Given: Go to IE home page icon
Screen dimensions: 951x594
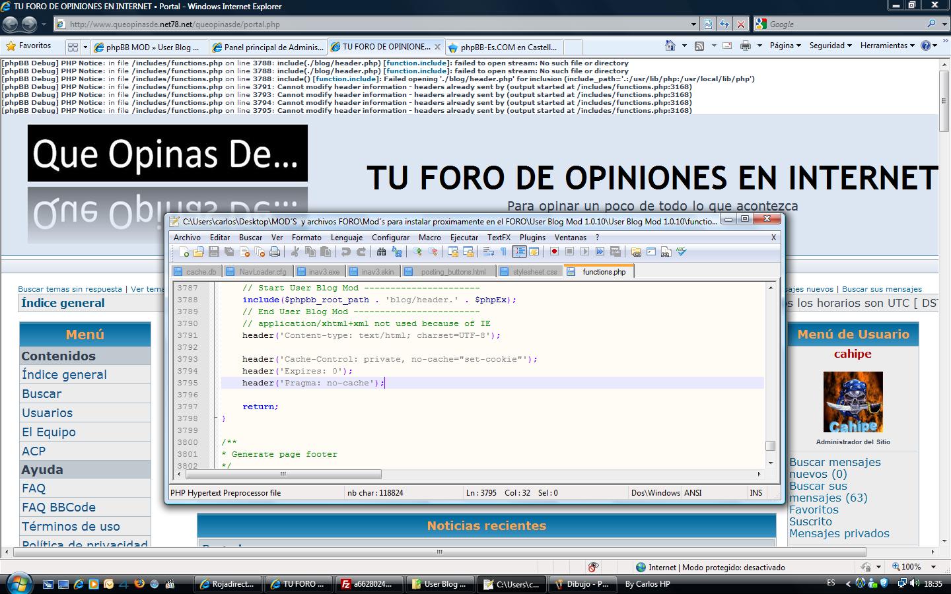Looking at the screenshot, I should pyautogui.click(x=670, y=46).
